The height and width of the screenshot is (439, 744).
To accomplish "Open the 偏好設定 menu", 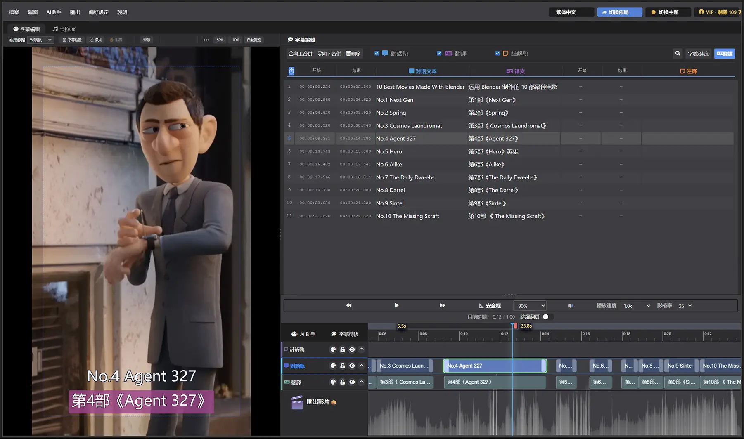I will pos(99,12).
